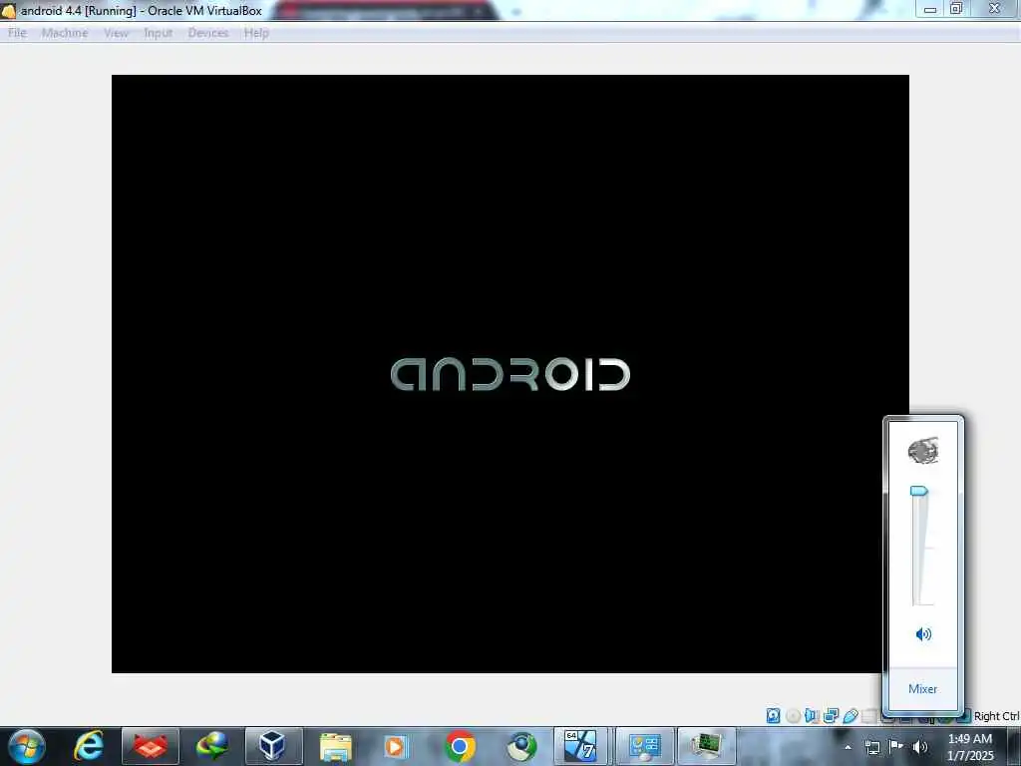Open Action Center flag icon
1021x766 pixels.
896,747
